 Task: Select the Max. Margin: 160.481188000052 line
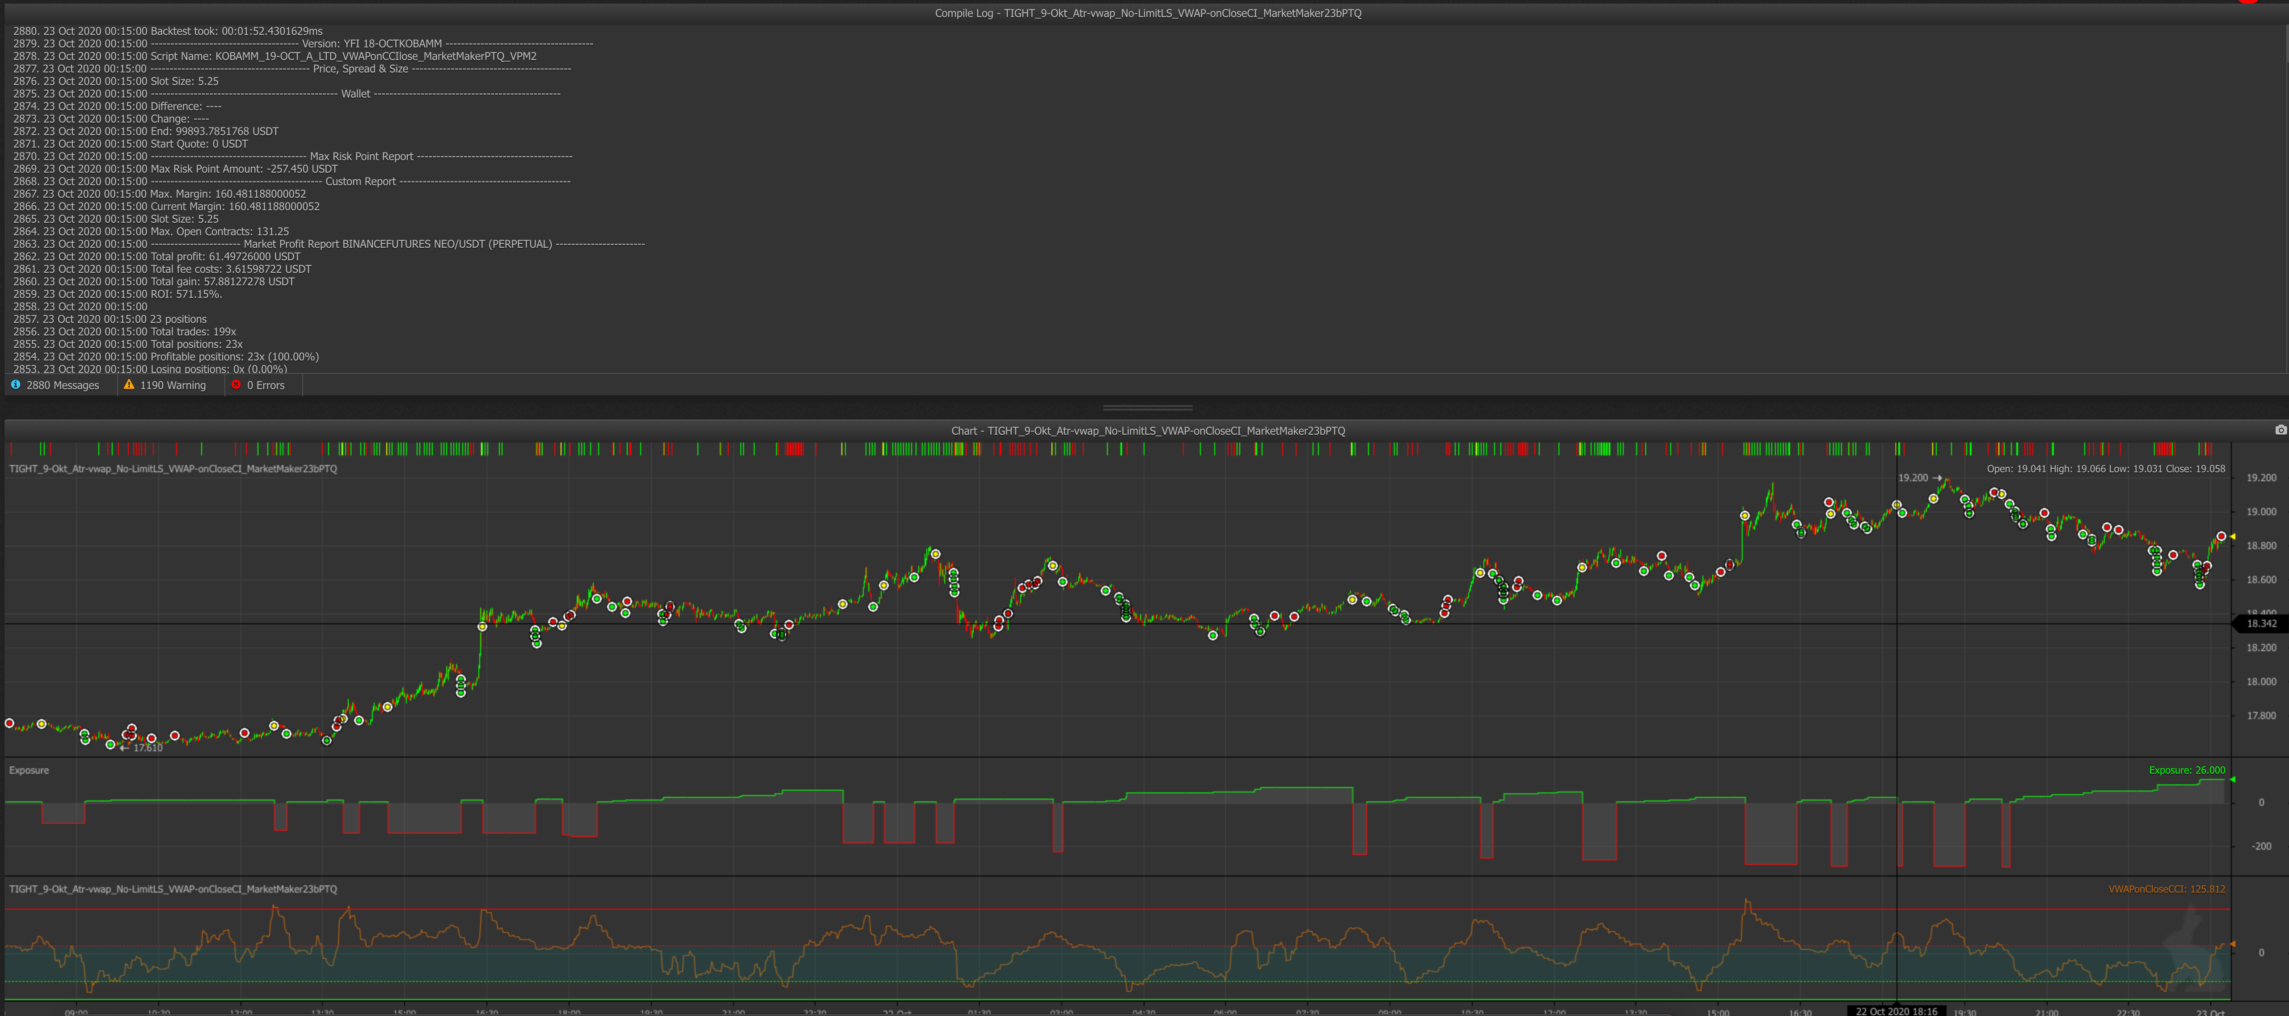click(159, 194)
